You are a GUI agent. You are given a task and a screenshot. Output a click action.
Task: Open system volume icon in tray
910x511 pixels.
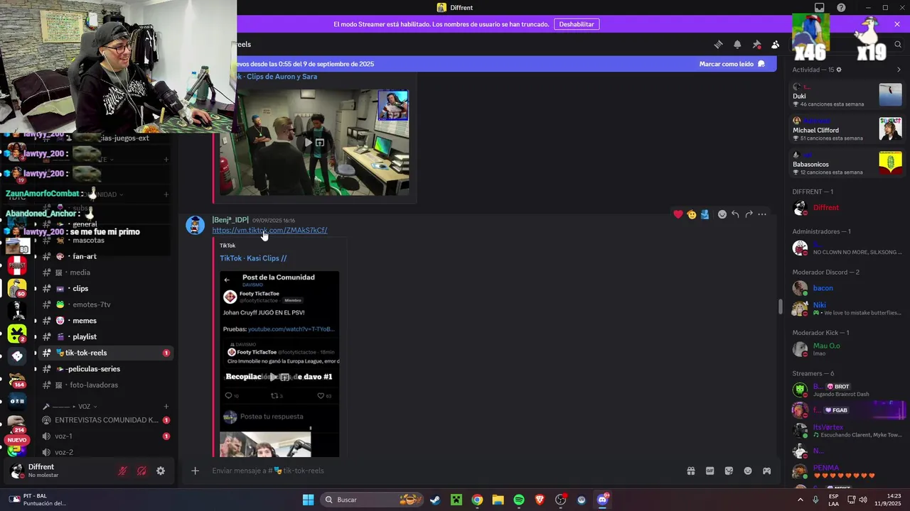point(863,500)
